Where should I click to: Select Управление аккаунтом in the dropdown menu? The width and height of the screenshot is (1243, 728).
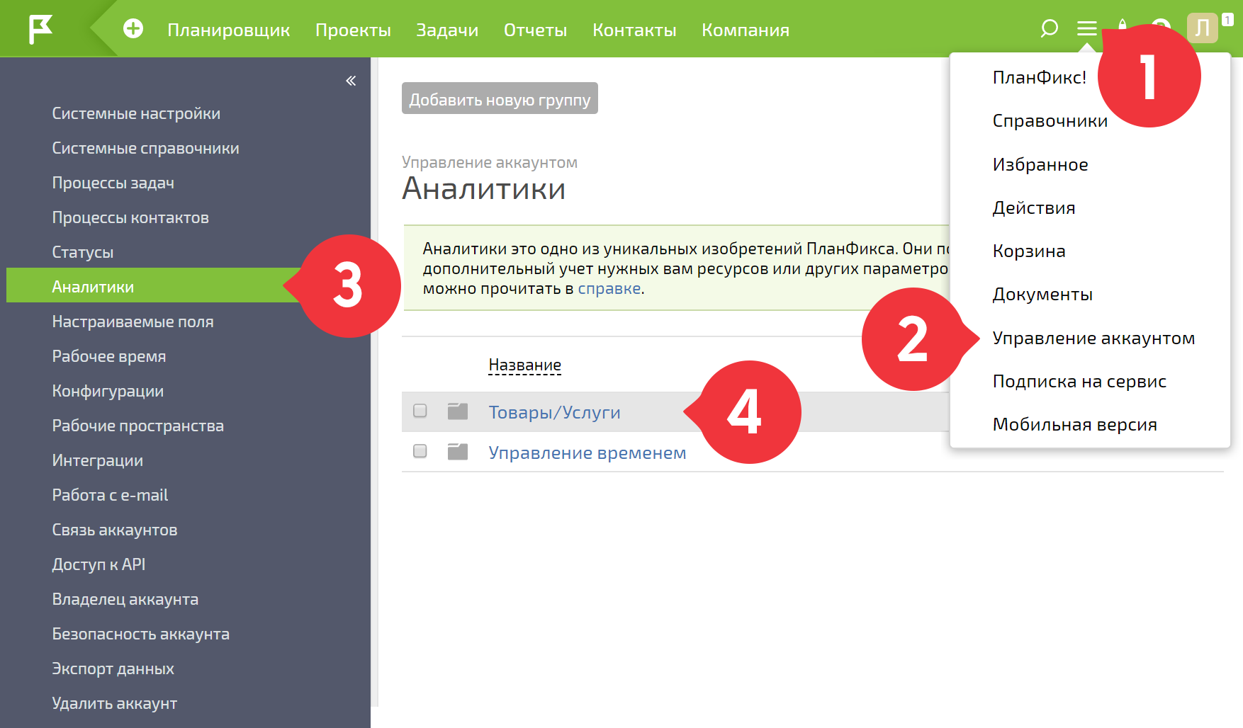[x=1093, y=339]
